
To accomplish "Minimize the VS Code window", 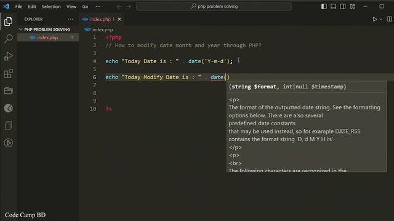I will click(x=365, y=7).
